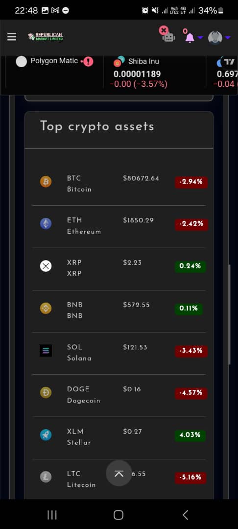Open the Republican Market Limited logo
The image size is (238, 529).
[46, 37]
